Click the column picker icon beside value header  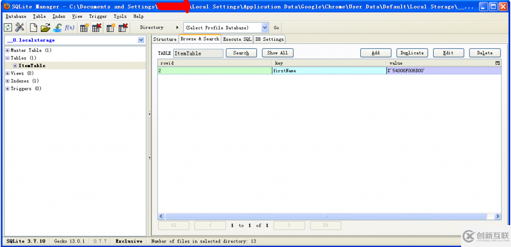click(x=498, y=63)
